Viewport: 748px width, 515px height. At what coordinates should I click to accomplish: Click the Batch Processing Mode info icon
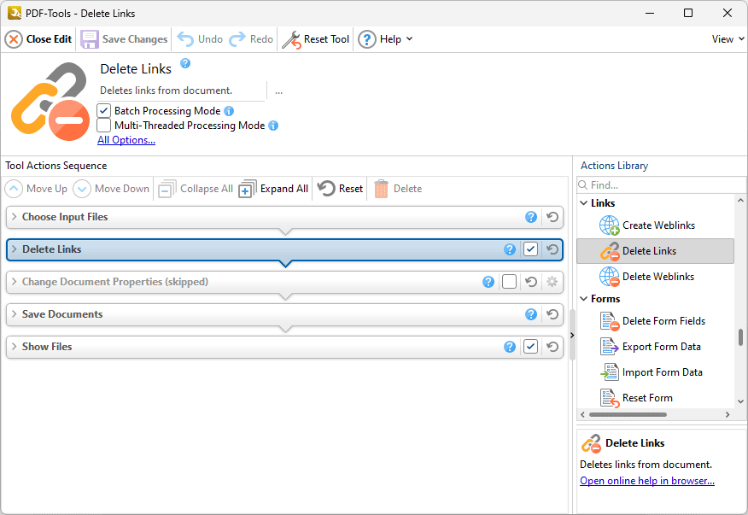[x=229, y=111]
